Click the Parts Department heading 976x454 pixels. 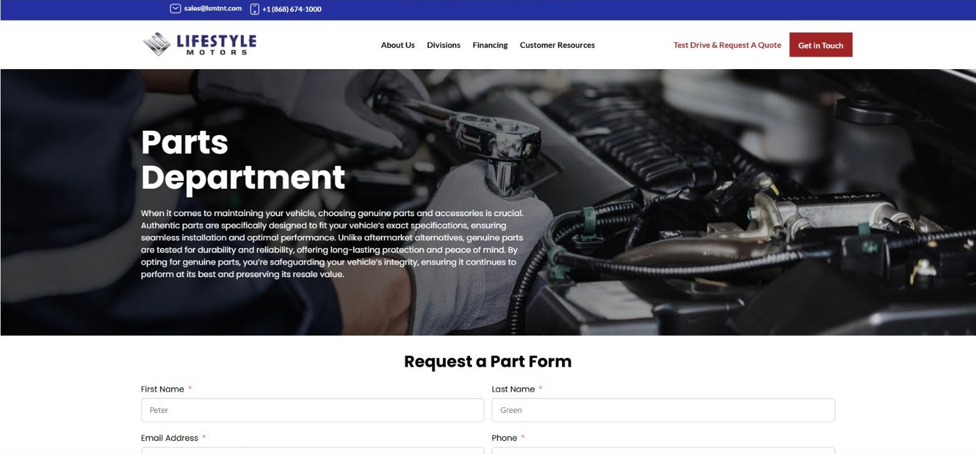(243, 159)
